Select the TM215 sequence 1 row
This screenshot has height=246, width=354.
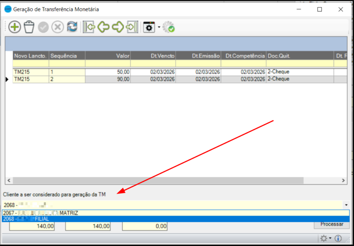(x=31, y=72)
